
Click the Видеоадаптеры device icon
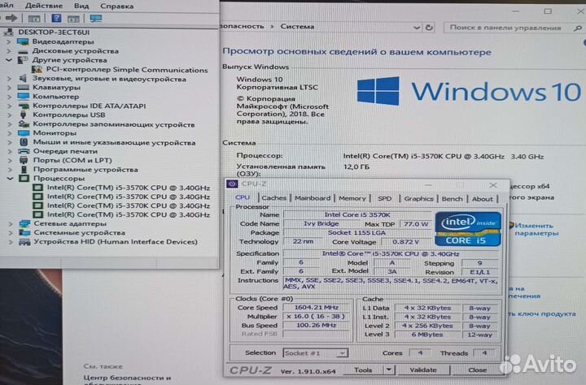(23, 41)
